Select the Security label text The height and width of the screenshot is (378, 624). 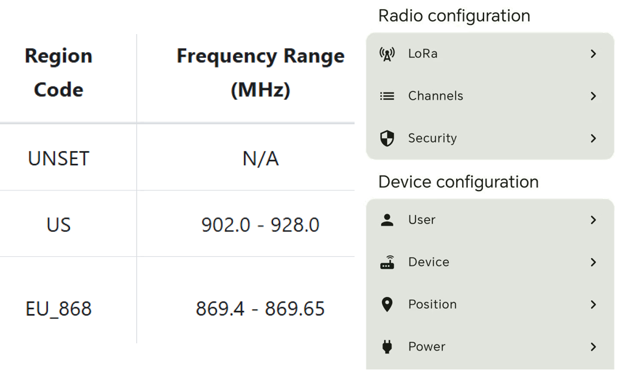[432, 139]
